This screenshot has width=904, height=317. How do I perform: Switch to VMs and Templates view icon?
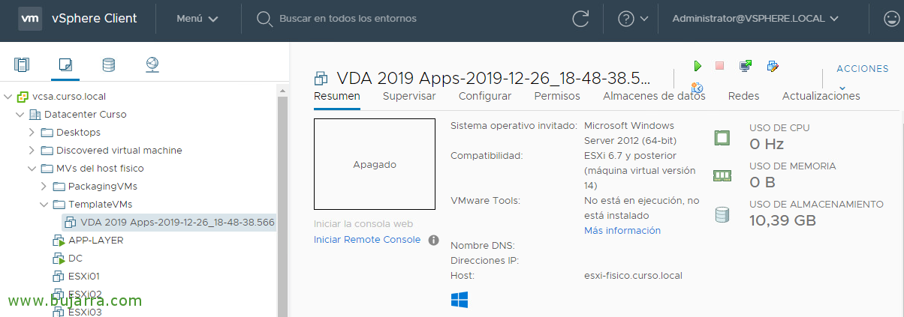[65, 64]
